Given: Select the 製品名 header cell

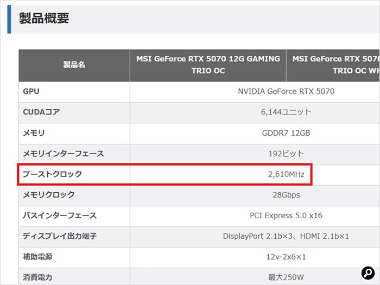Looking at the screenshot, I should click(74, 65).
